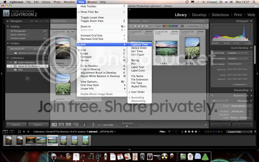
Task: Go back with filmstrip left arrow
Action: click(x=24, y=132)
